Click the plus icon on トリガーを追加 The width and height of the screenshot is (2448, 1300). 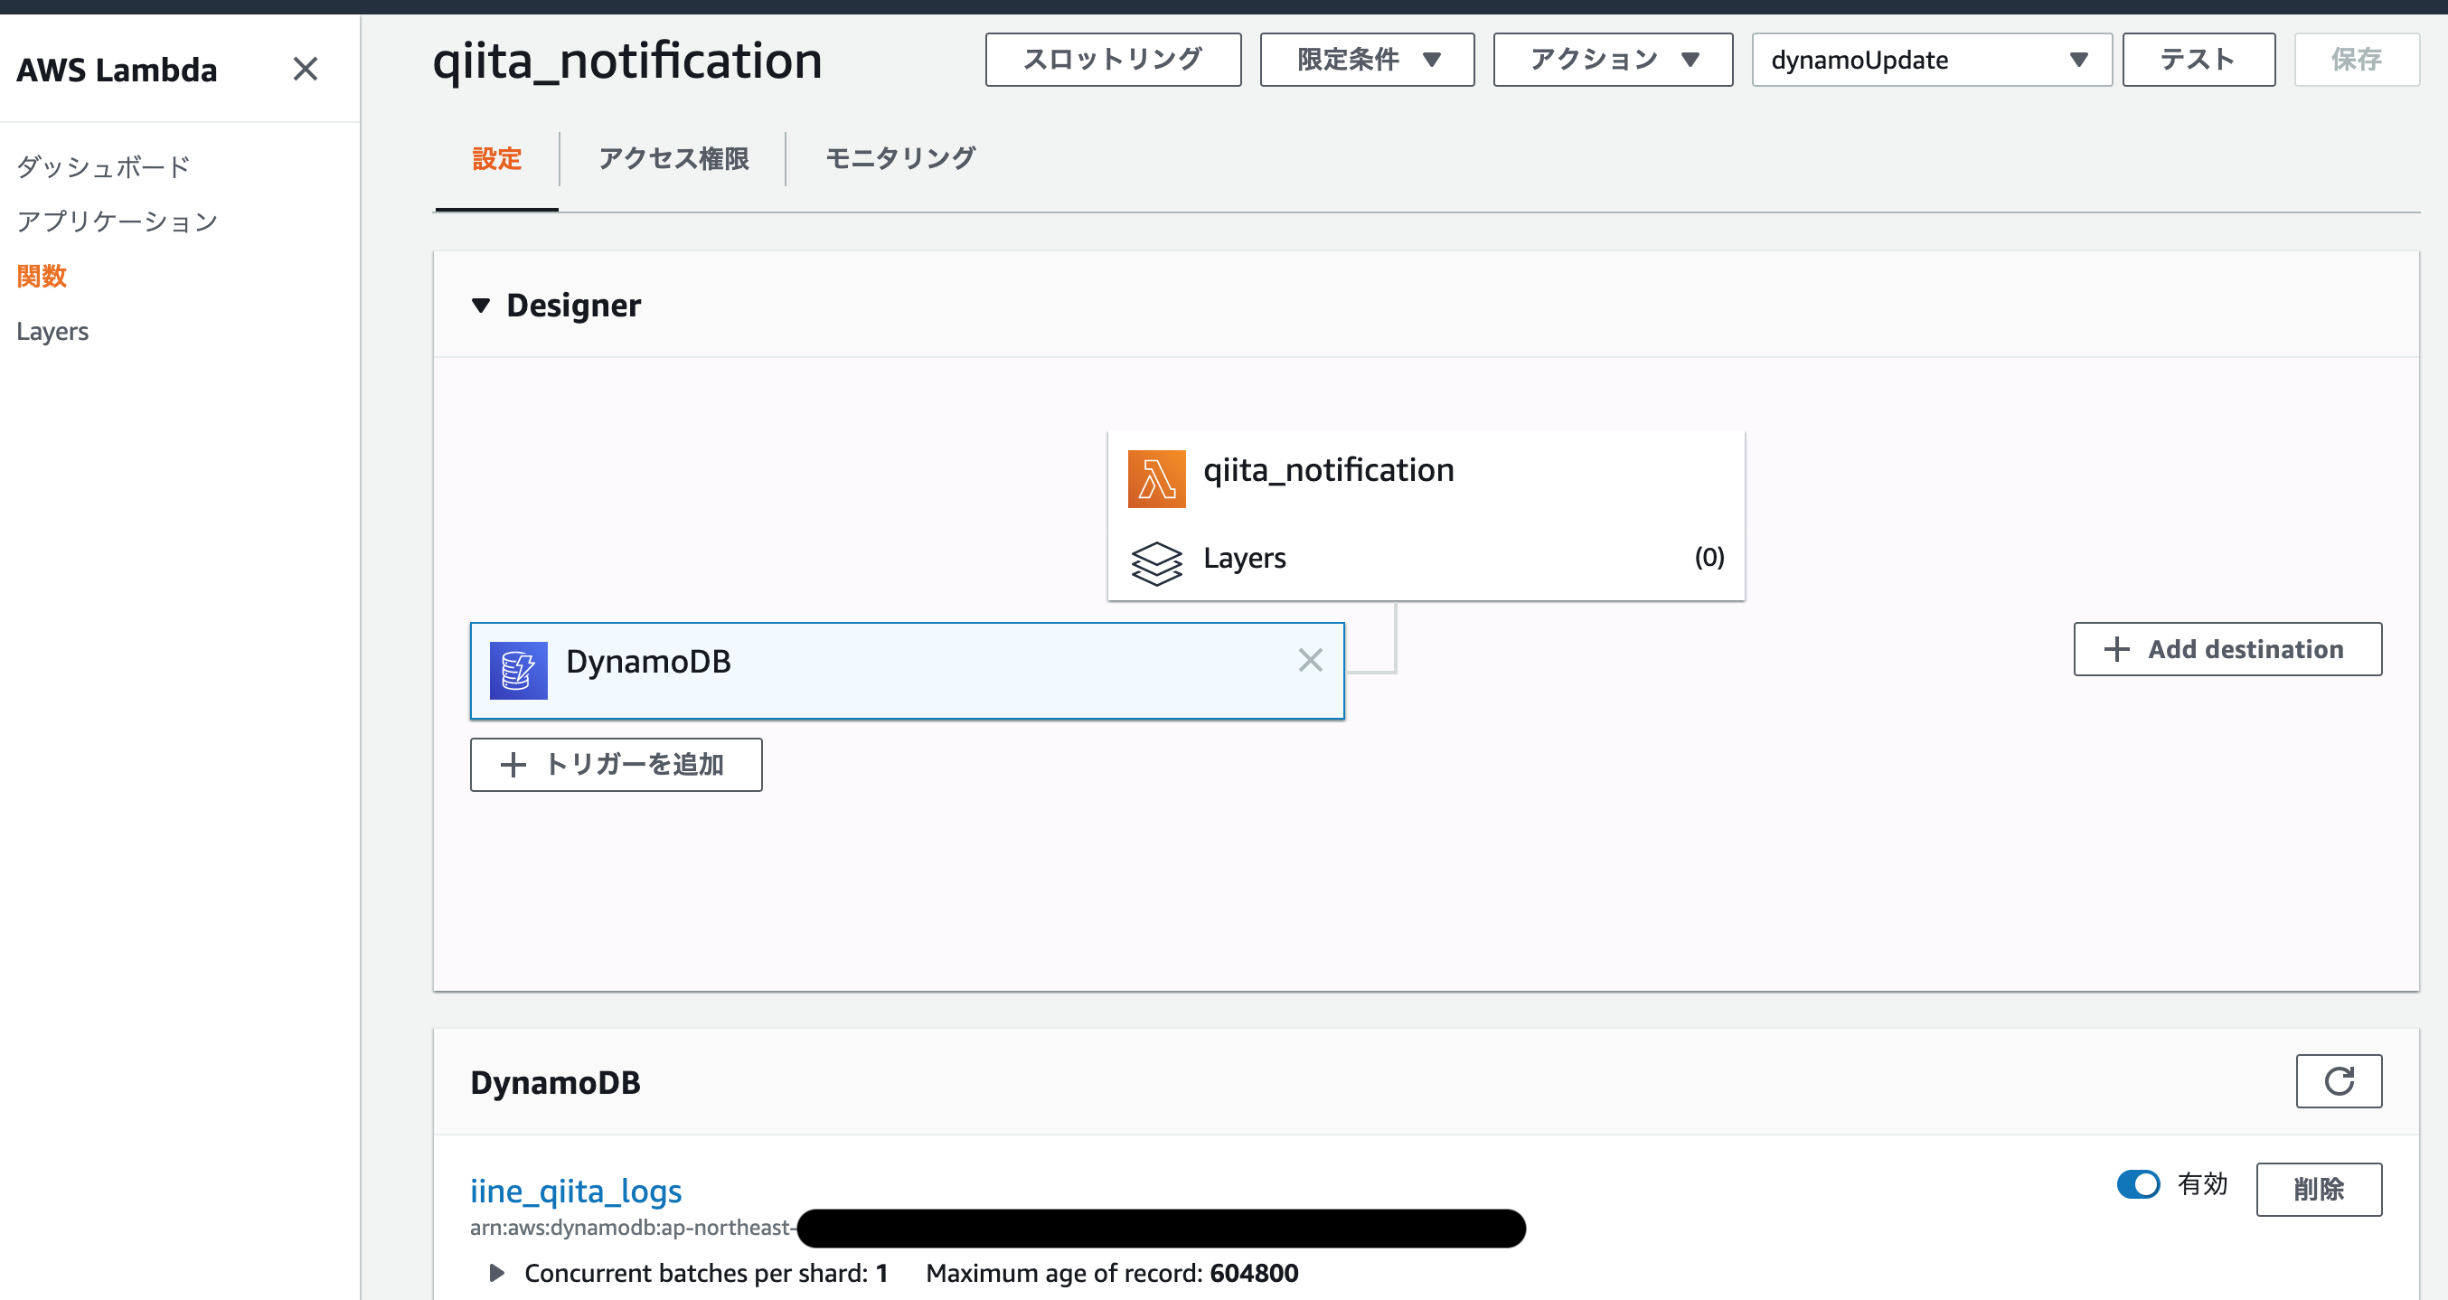pos(513,764)
